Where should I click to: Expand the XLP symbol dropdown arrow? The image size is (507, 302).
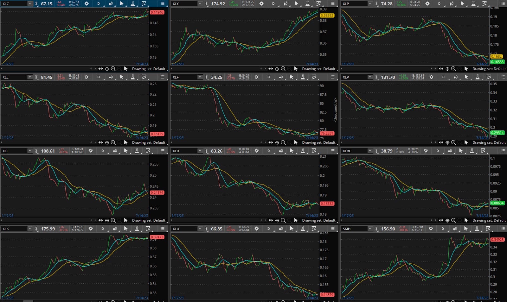370,4
